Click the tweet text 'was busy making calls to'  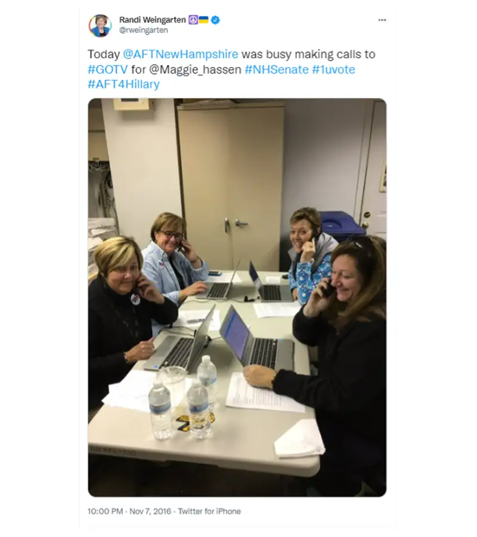pyautogui.click(x=308, y=54)
